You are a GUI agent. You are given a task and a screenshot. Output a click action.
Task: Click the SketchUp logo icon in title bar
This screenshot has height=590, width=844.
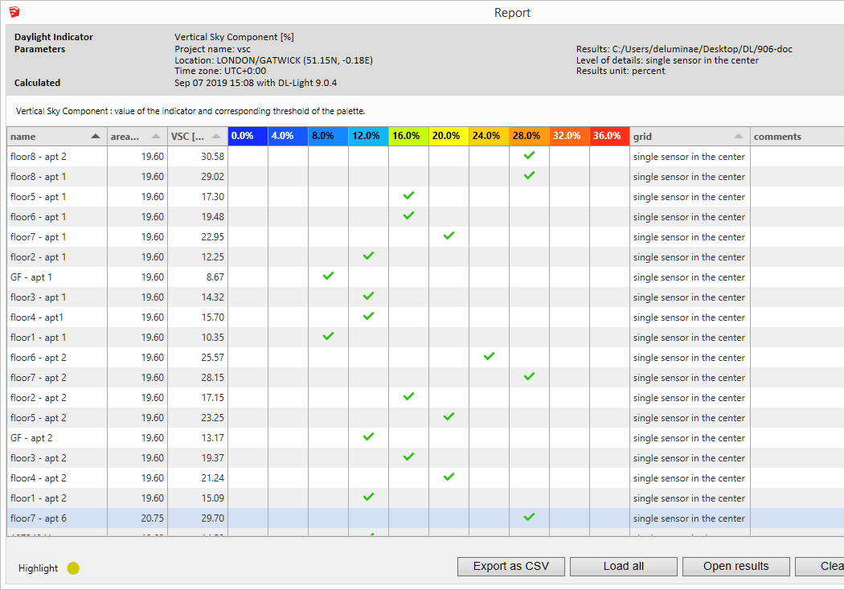click(x=14, y=12)
